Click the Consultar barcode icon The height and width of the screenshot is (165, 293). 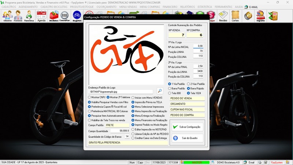[64, 16]
